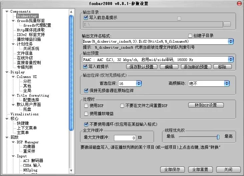This screenshot has height=176, width=244.
Task: Click 全部重置 button
Action: [x=200, y=170]
